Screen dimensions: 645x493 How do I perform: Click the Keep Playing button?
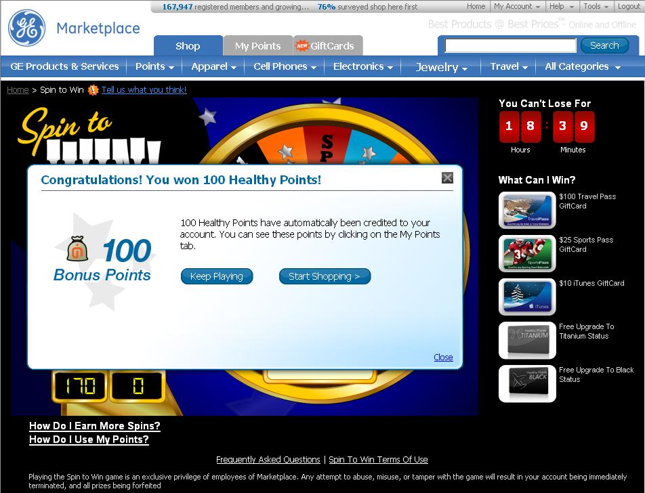[x=217, y=276]
